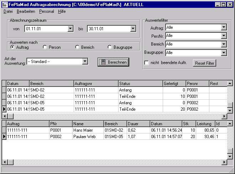This screenshot has width=235, height=174.
Task: Click the Berechnen calculator button
Action: [x=113, y=62]
